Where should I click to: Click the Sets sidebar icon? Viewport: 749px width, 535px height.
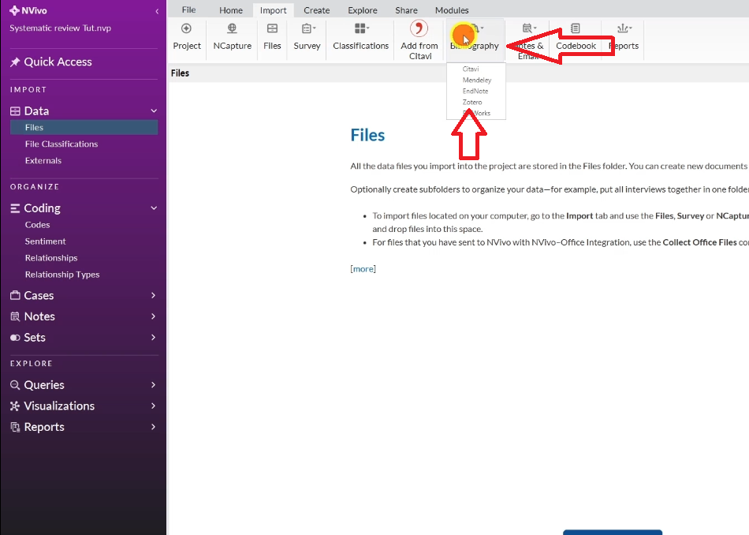point(15,338)
